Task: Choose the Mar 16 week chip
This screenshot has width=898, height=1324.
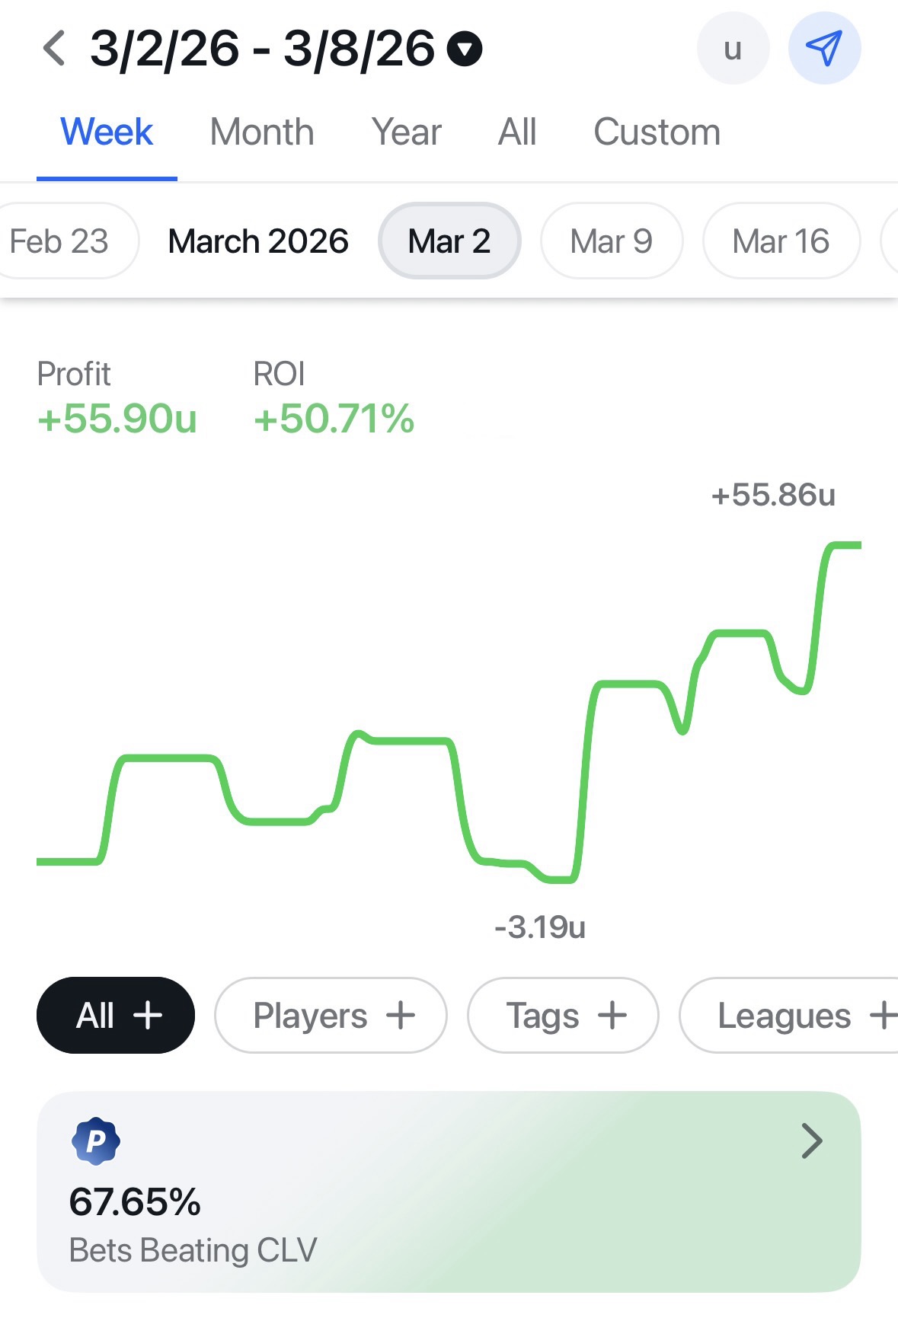Action: [781, 241]
